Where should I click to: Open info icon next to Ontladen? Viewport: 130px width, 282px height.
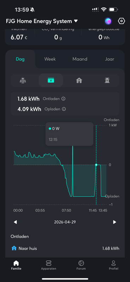[x=63, y=99]
